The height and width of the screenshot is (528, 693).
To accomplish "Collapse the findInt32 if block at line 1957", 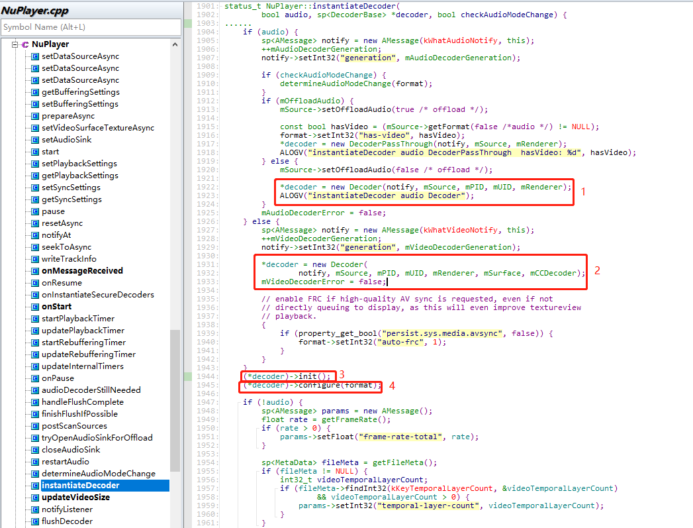I will click(x=275, y=489).
